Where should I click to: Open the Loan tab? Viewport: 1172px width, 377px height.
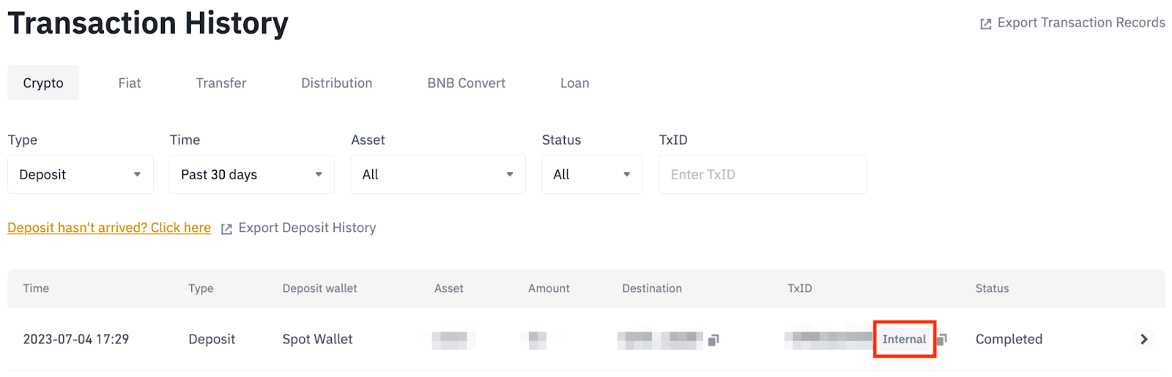coord(575,83)
